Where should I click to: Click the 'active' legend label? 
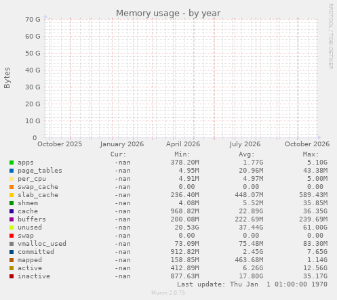pyautogui.click(x=30, y=268)
